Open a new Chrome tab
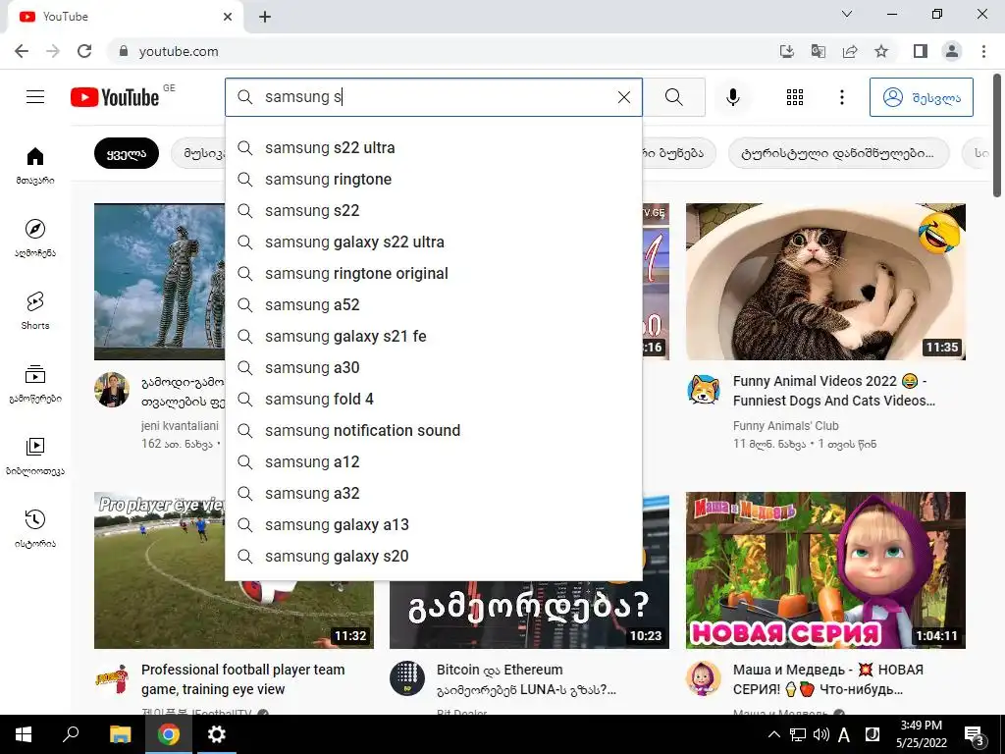This screenshot has width=1005, height=754. coord(265,17)
